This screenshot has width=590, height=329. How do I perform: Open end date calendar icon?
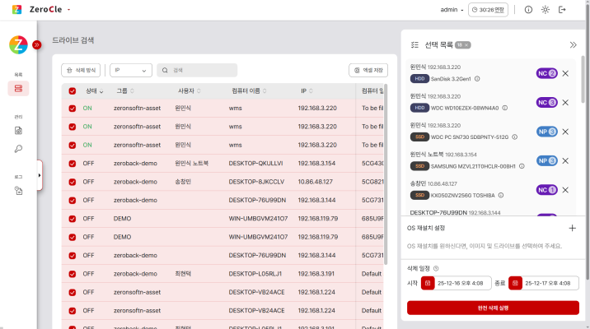pos(515,283)
